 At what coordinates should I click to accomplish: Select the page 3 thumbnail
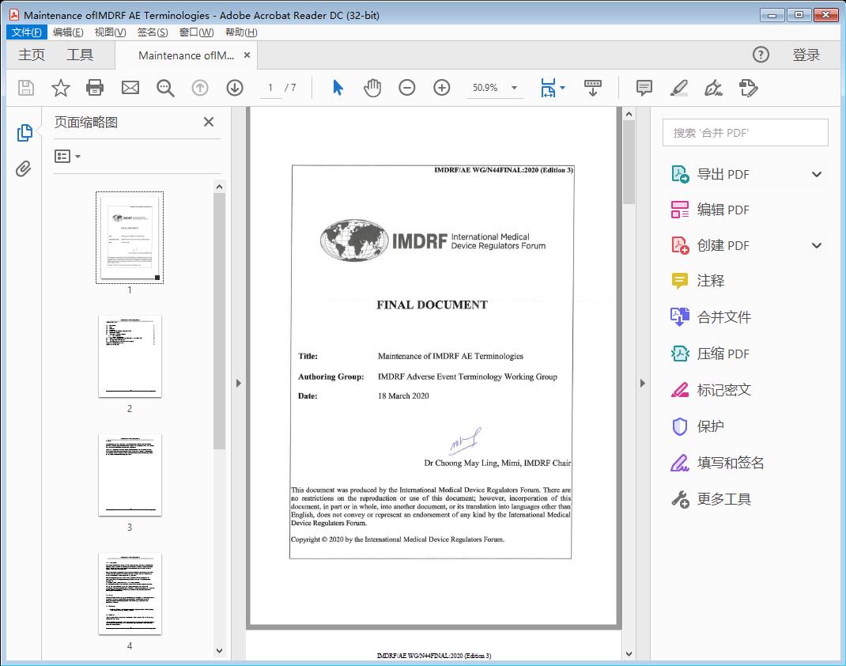(130, 475)
